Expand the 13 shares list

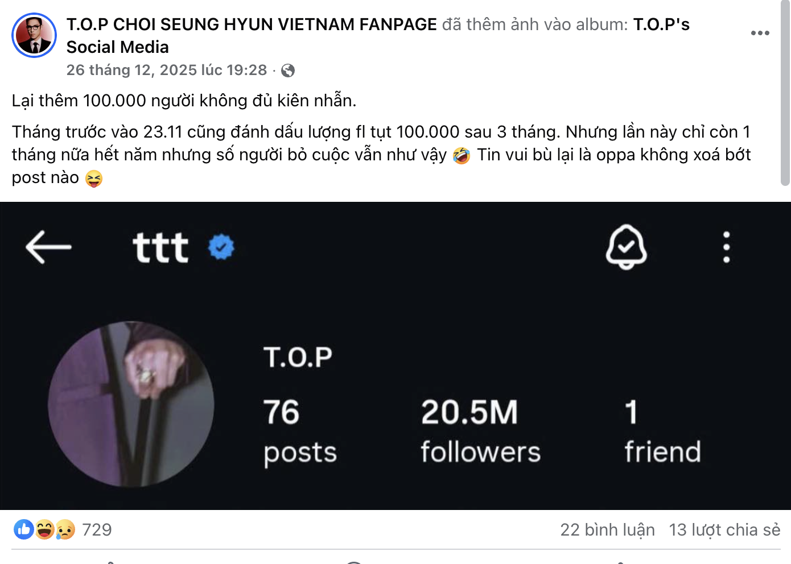[726, 530]
